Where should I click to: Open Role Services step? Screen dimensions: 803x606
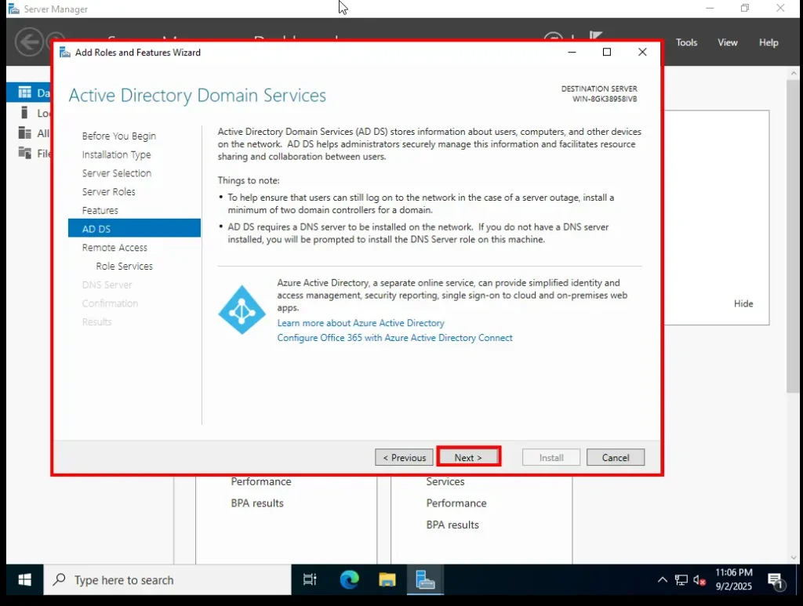(124, 266)
